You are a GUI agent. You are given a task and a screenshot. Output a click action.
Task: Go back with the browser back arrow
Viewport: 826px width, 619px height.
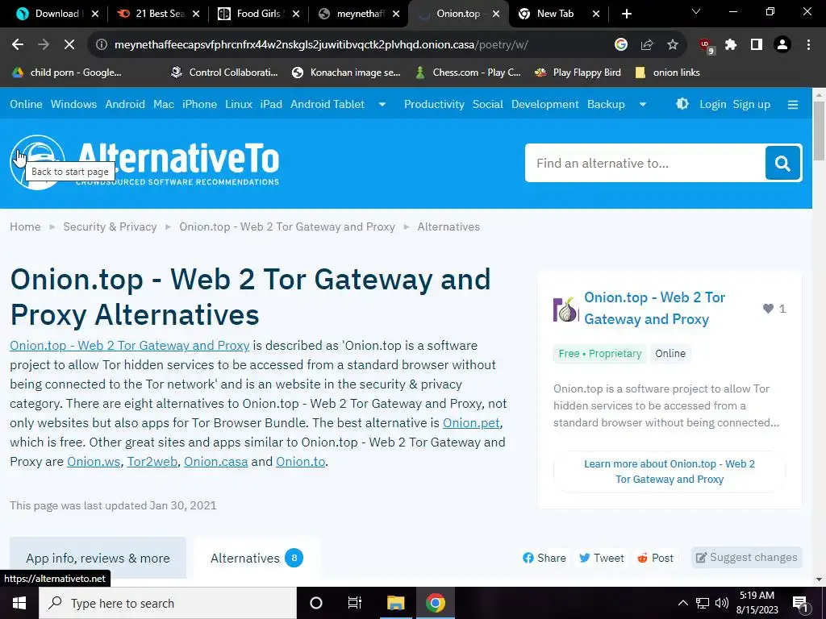[18, 45]
